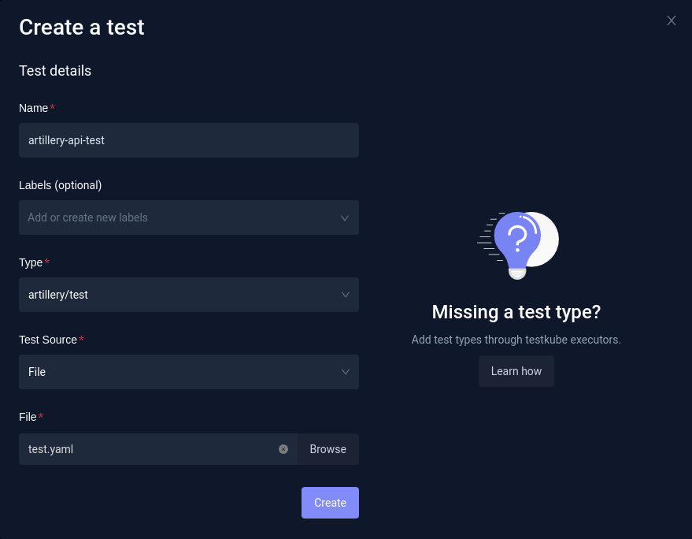This screenshot has width=692, height=539.
Task: Expand the artillery/test type selector
Action: [x=177, y=295]
